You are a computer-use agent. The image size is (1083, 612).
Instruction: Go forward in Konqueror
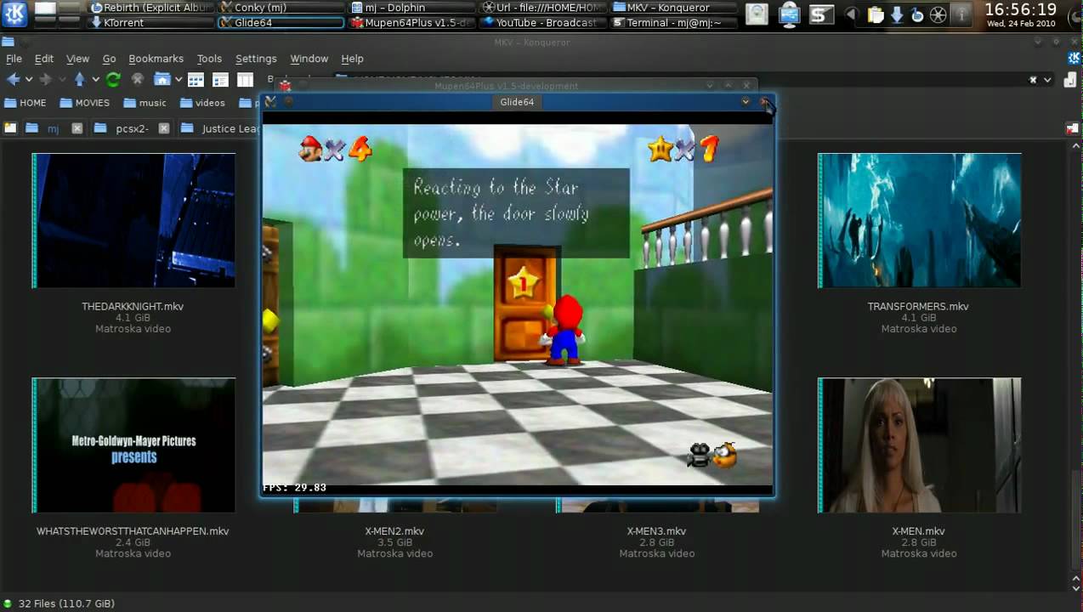(45, 79)
